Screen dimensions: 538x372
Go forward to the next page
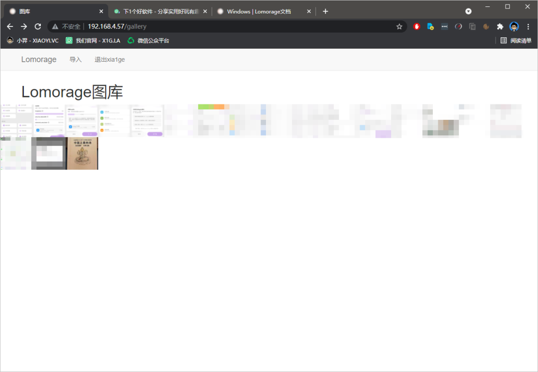[x=24, y=26]
